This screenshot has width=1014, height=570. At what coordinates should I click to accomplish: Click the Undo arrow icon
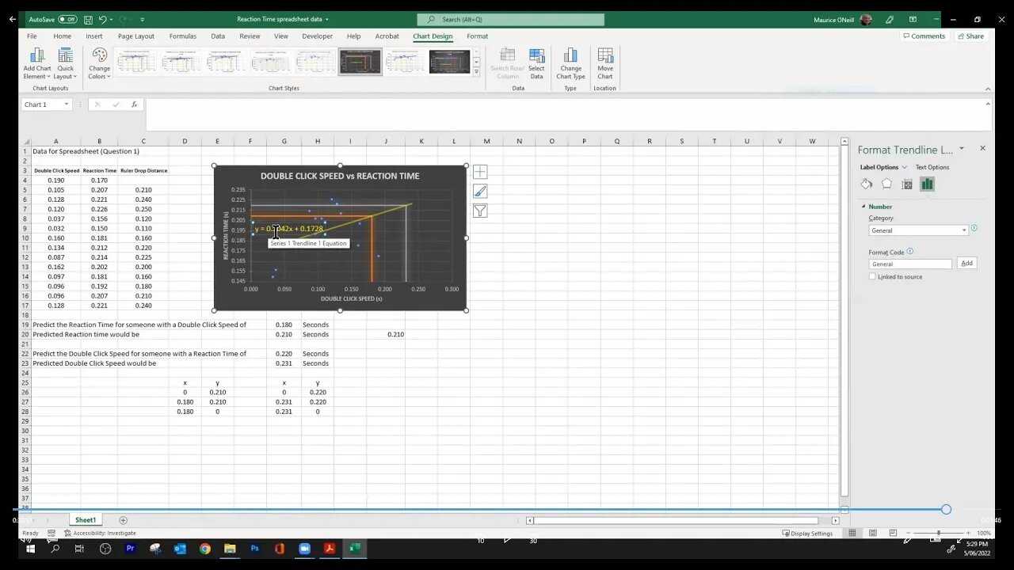(x=103, y=19)
